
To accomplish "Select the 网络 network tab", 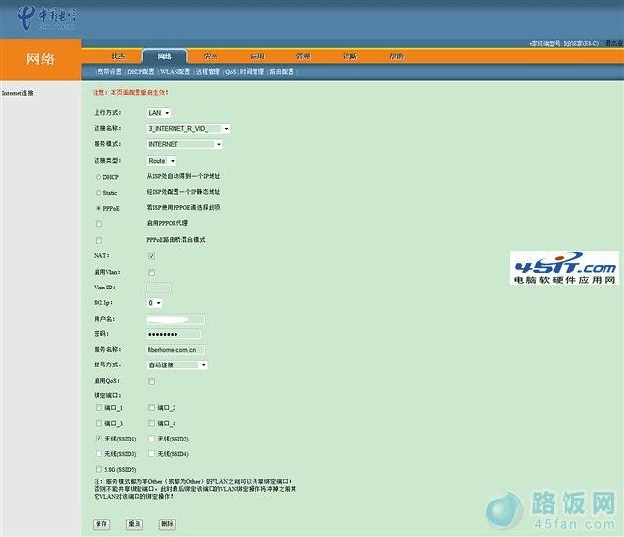I will coord(165,57).
